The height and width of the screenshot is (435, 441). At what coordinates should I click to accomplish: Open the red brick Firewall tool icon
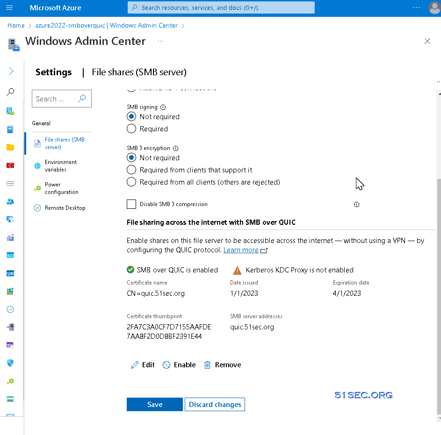pos(10,165)
